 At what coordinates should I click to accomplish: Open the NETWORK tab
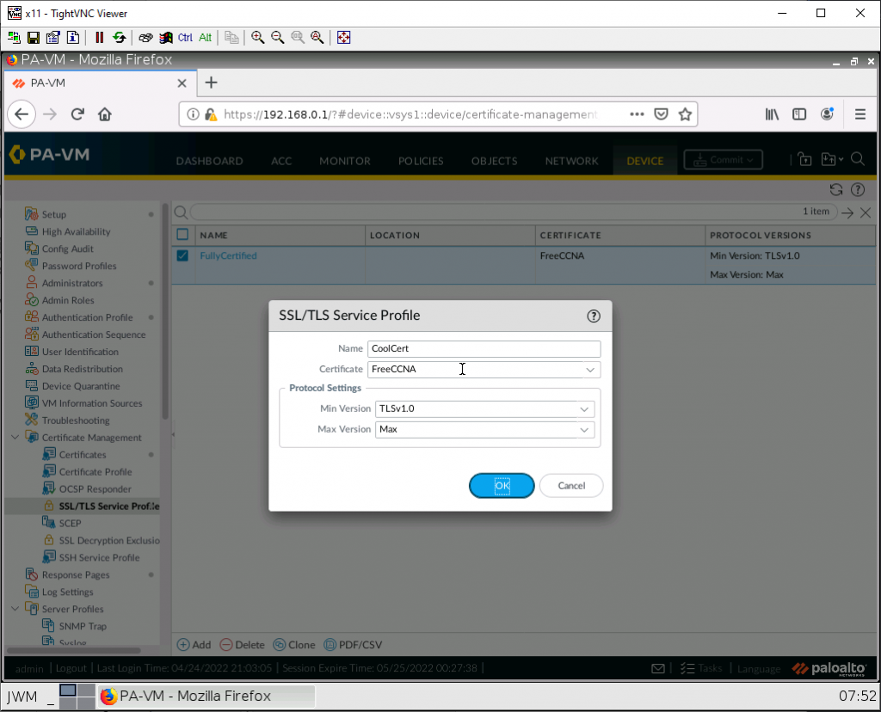click(571, 161)
